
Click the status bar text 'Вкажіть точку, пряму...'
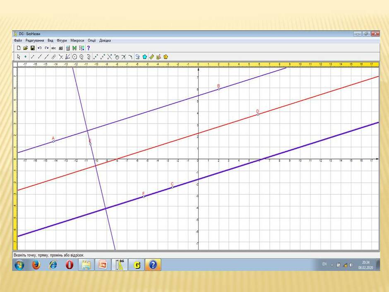tap(49, 255)
